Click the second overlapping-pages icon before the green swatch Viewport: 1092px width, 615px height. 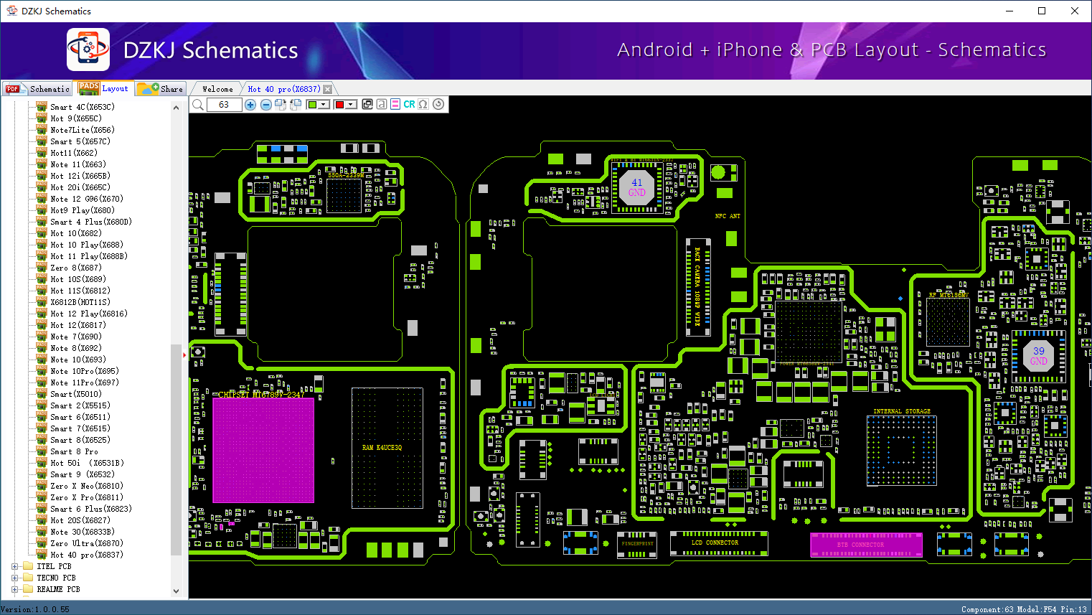295,105
